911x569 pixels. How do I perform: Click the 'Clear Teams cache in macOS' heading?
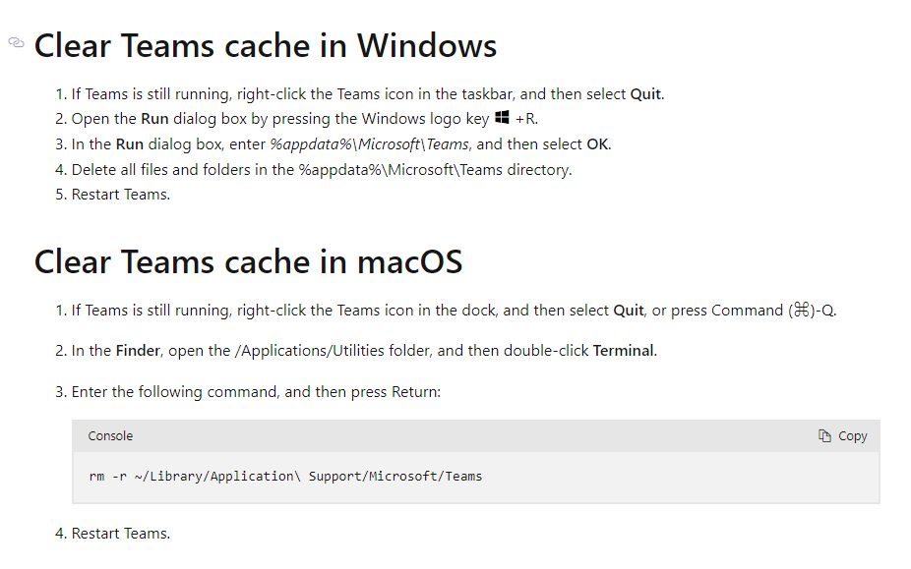point(248,261)
